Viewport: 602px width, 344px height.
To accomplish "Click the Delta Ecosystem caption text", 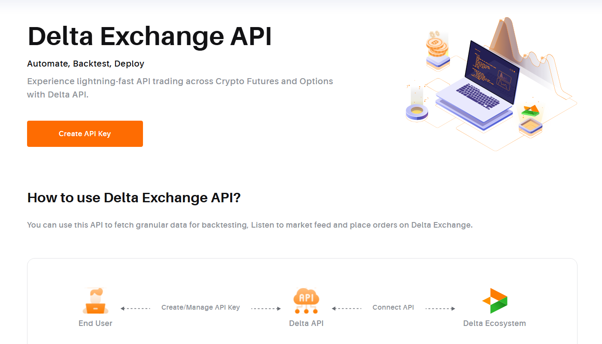I will [x=494, y=323].
